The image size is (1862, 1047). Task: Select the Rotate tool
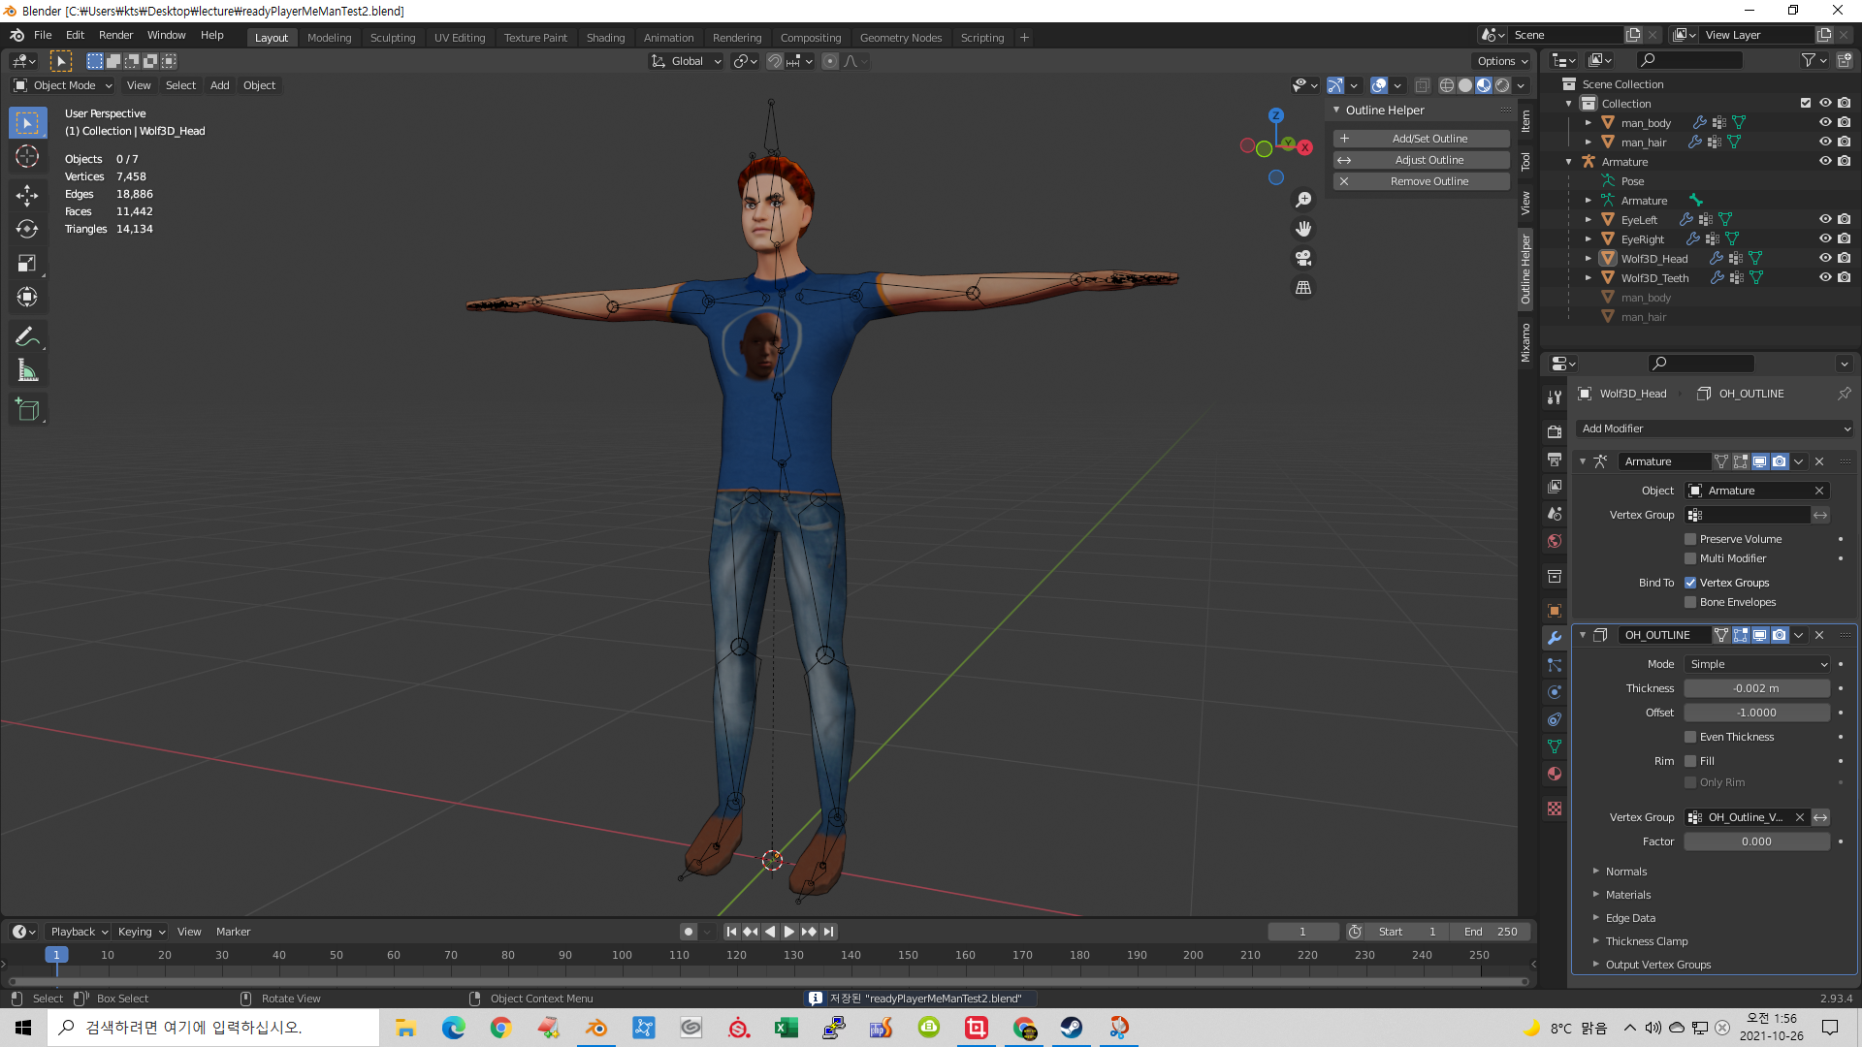27,229
